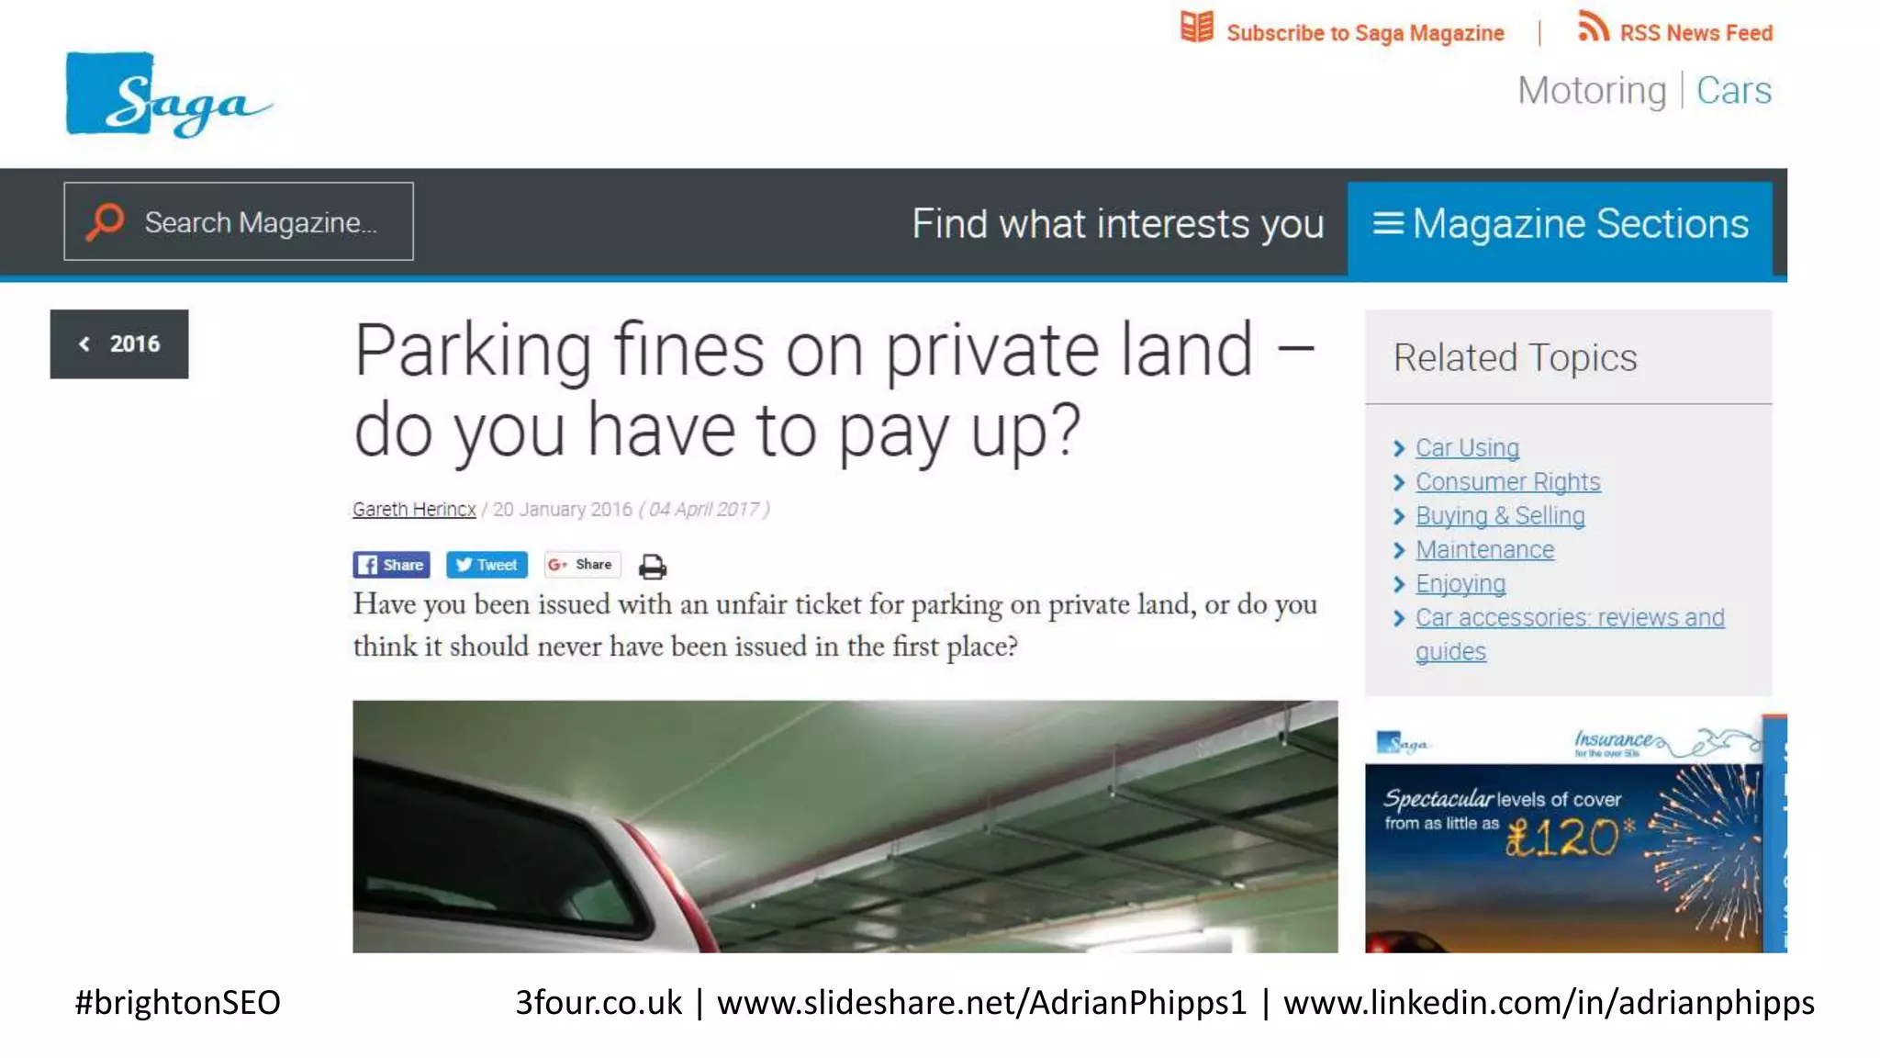This screenshot has height=1058, width=1880.
Task: Open the Cars section
Action: point(1733,90)
